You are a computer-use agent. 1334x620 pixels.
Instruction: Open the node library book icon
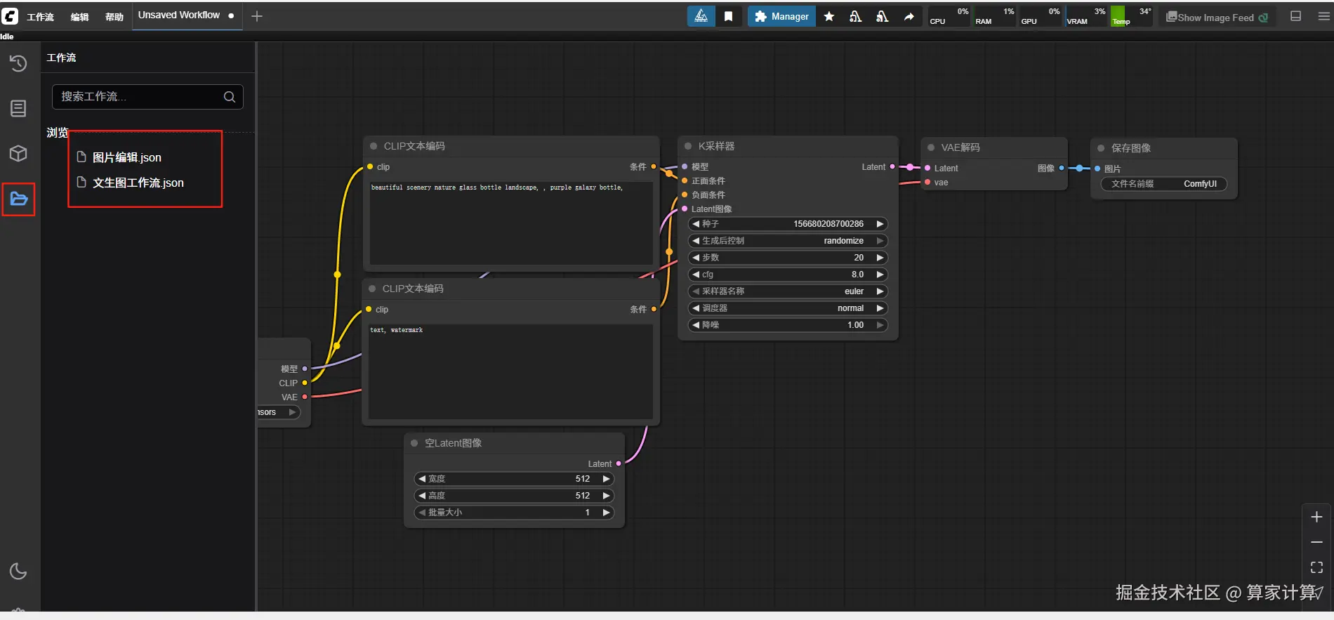[x=18, y=108]
